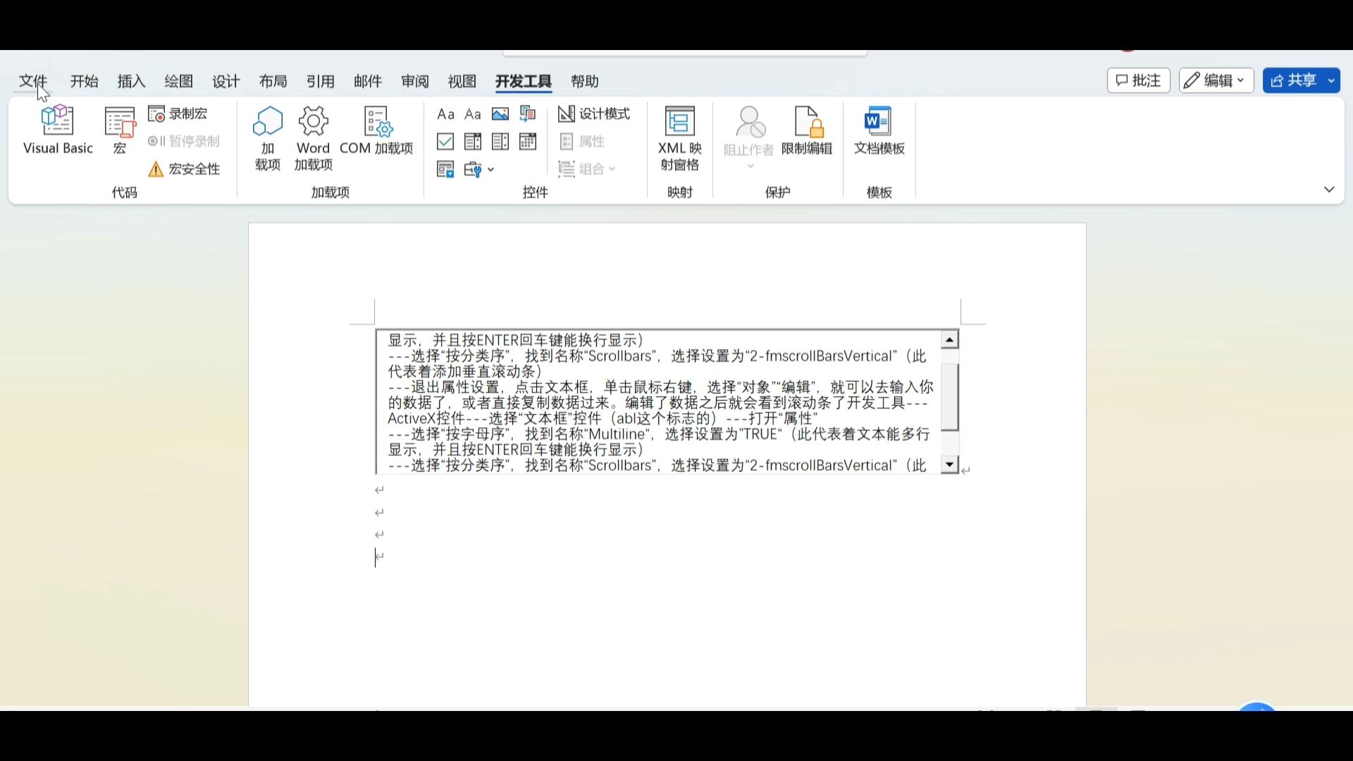
Task: Select the 开发工具 tab
Action: coord(524,81)
